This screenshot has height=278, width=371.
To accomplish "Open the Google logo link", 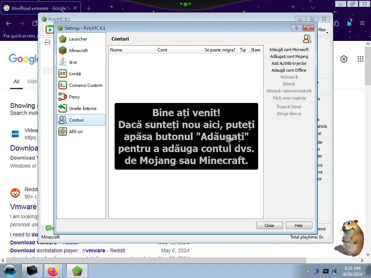I will point(23,59).
